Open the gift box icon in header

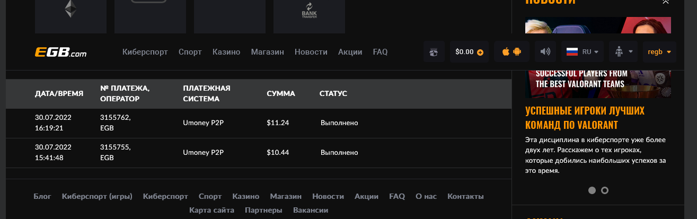point(434,52)
